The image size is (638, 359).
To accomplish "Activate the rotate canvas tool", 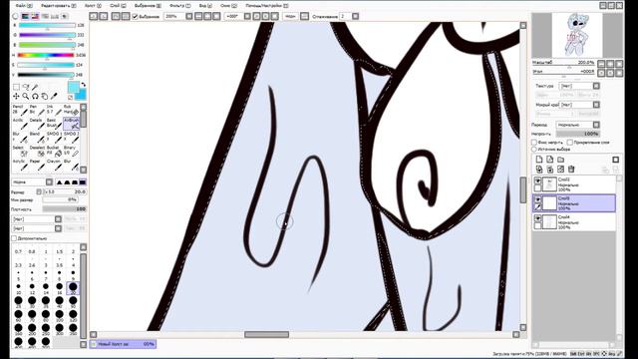I will [35, 97].
